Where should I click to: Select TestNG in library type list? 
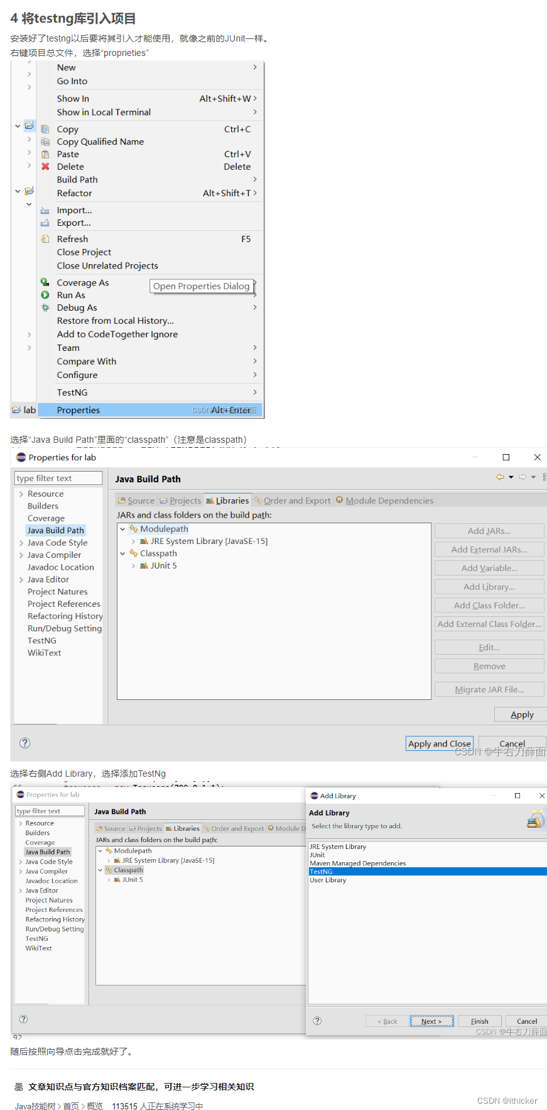click(428, 872)
